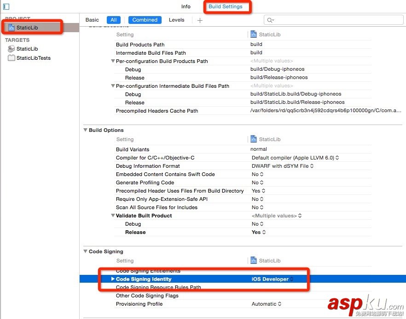Viewport: 406px width, 319px height.
Task: Collapse Per-configuration Build Products Path
Action: tap(113, 61)
